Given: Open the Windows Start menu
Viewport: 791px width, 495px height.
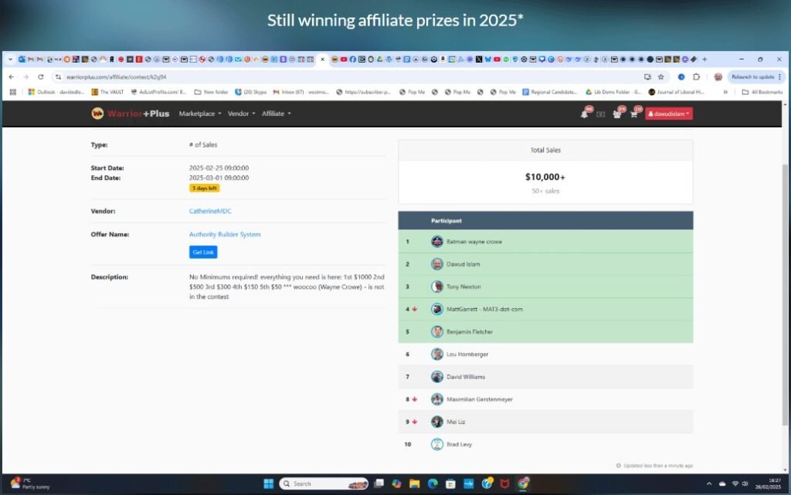Looking at the screenshot, I should pyautogui.click(x=268, y=484).
